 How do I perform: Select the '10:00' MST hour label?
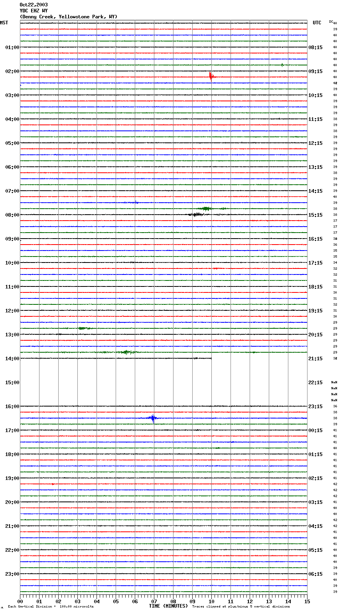pos(12,263)
